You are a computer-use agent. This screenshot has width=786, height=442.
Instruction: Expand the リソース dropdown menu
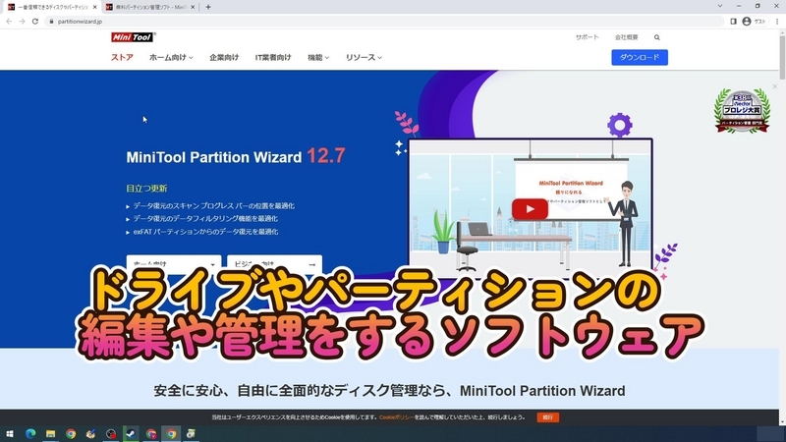tap(364, 58)
